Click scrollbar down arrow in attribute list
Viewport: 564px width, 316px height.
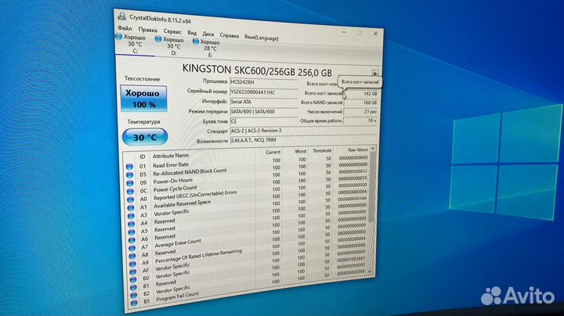(370, 272)
